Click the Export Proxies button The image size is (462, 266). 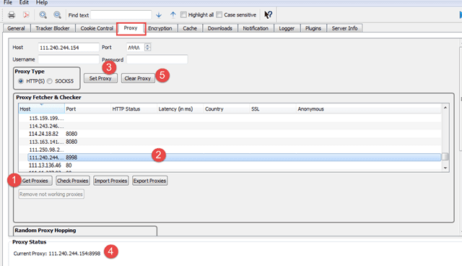coord(149,181)
